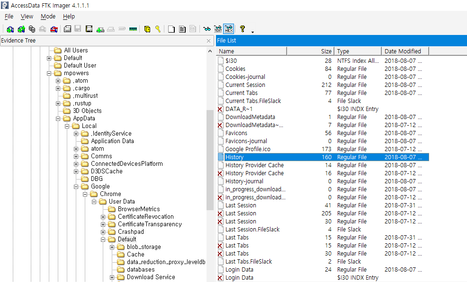Click Export Logical Image floppy icon

tap(89, 29)
